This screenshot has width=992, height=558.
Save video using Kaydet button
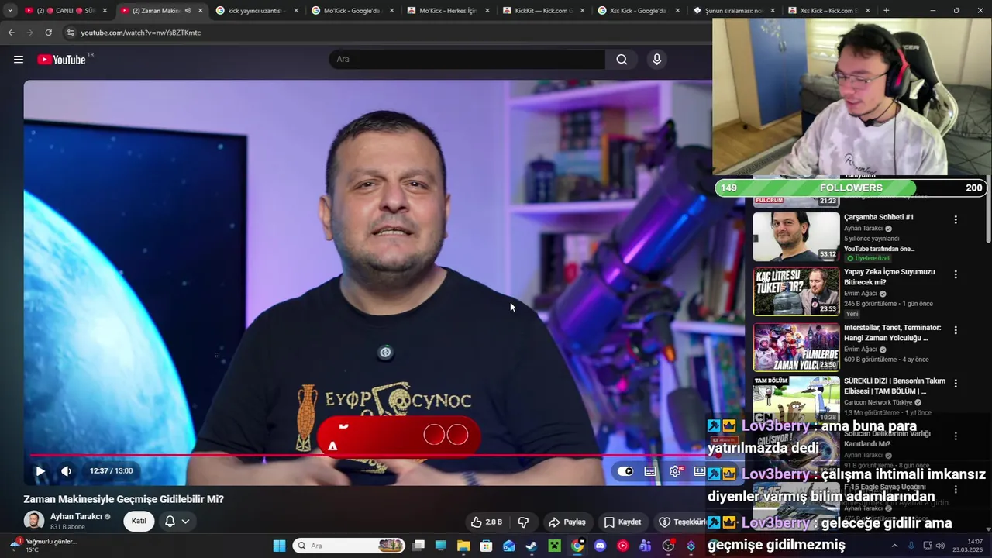click(x=623, y=522)
